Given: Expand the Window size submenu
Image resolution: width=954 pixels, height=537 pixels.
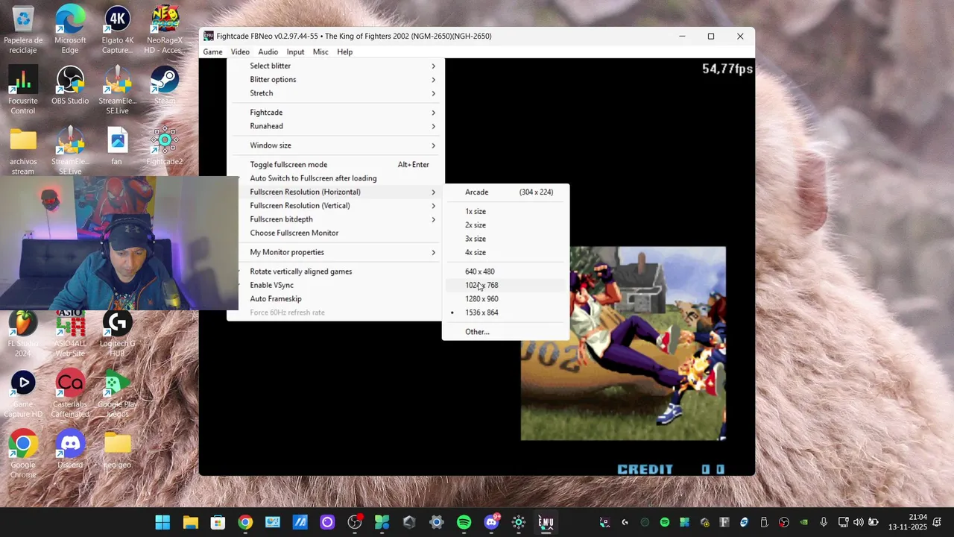Looking at the screenshot, I should pos(335,145).
